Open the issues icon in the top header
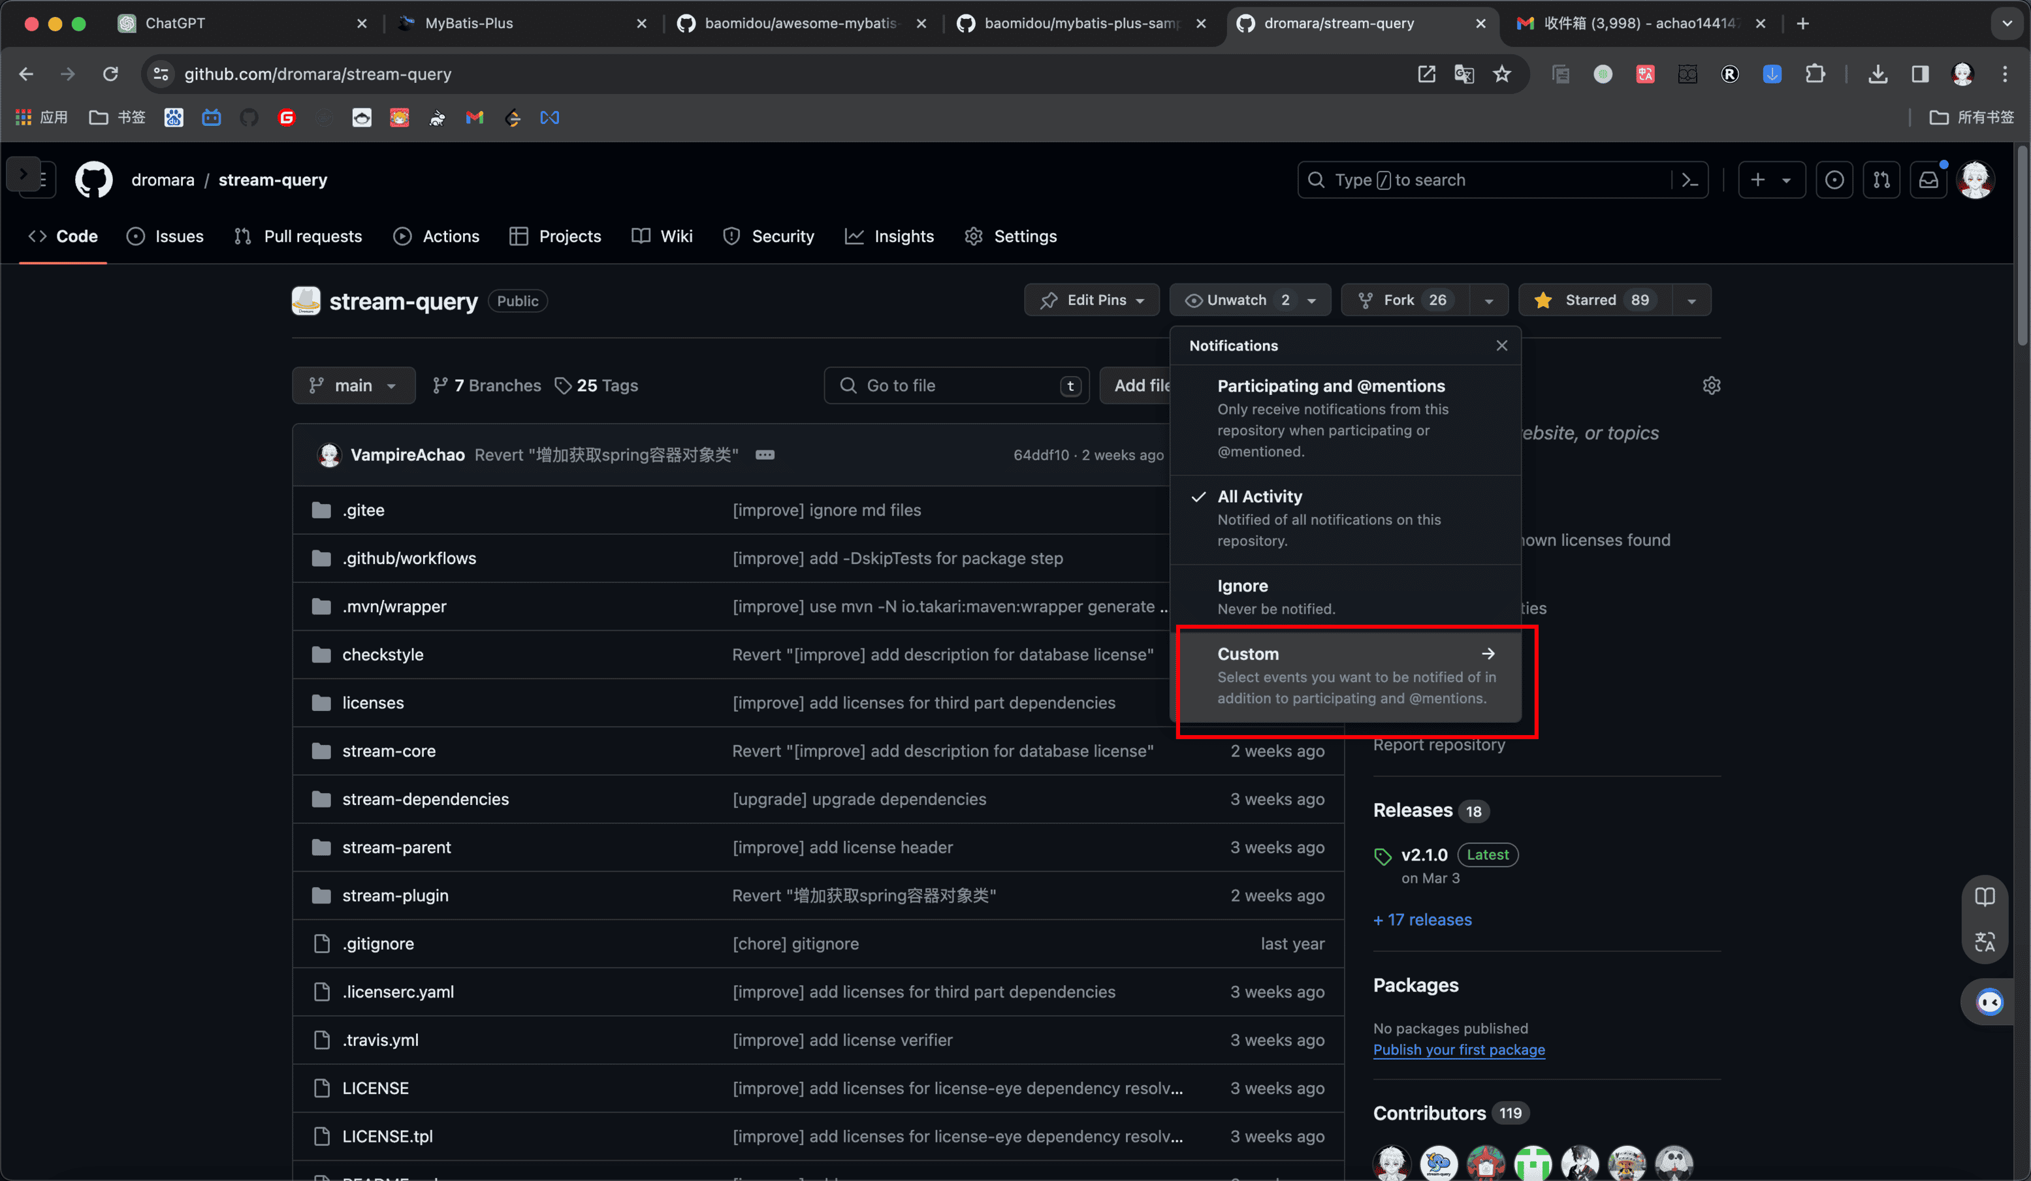The height and width of the screenshot is (1181, 2031). click(1834, 180)
